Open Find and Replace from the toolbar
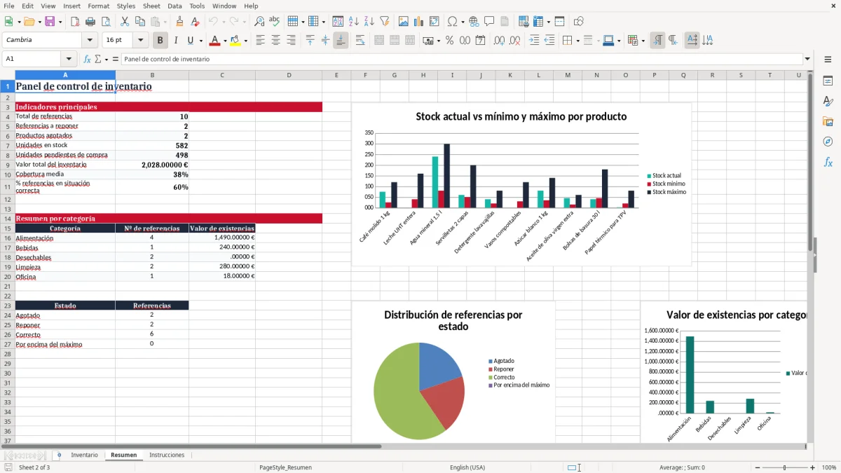841x473 pixels. pyautogui.click(x=259, y=22)
